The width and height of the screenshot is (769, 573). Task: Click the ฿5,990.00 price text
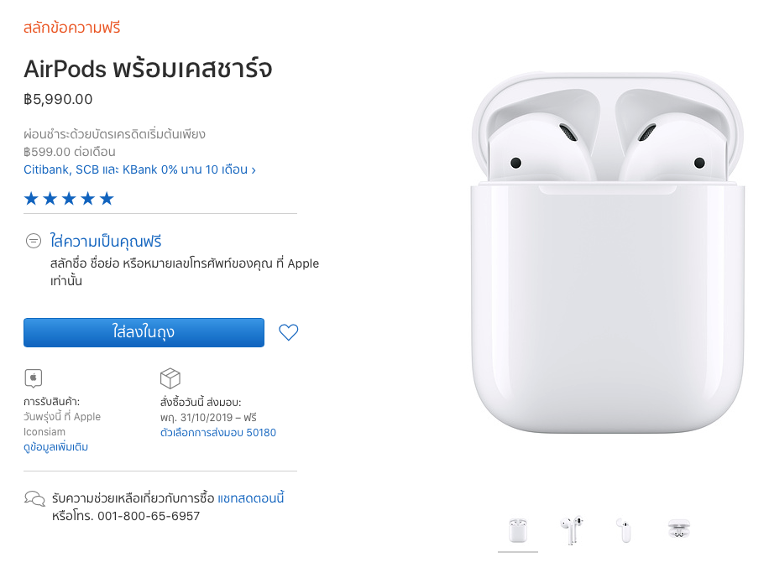pos(59,100)
